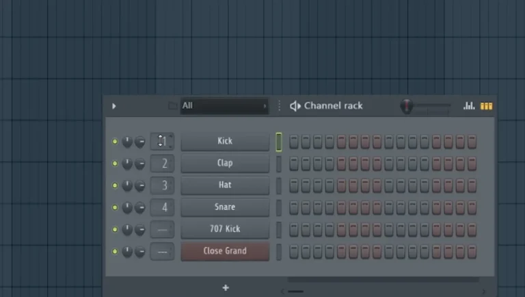This screenshot has height=297, width=525.
Task: Click the Close Grand panning knob
Action: coord(127,251)
